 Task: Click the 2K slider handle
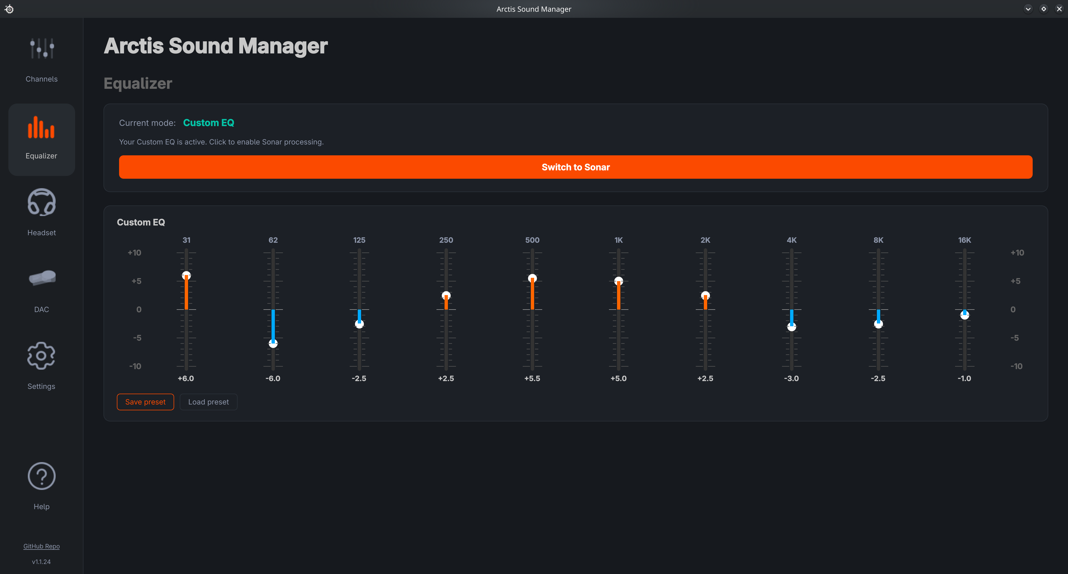tap(705, 296)
